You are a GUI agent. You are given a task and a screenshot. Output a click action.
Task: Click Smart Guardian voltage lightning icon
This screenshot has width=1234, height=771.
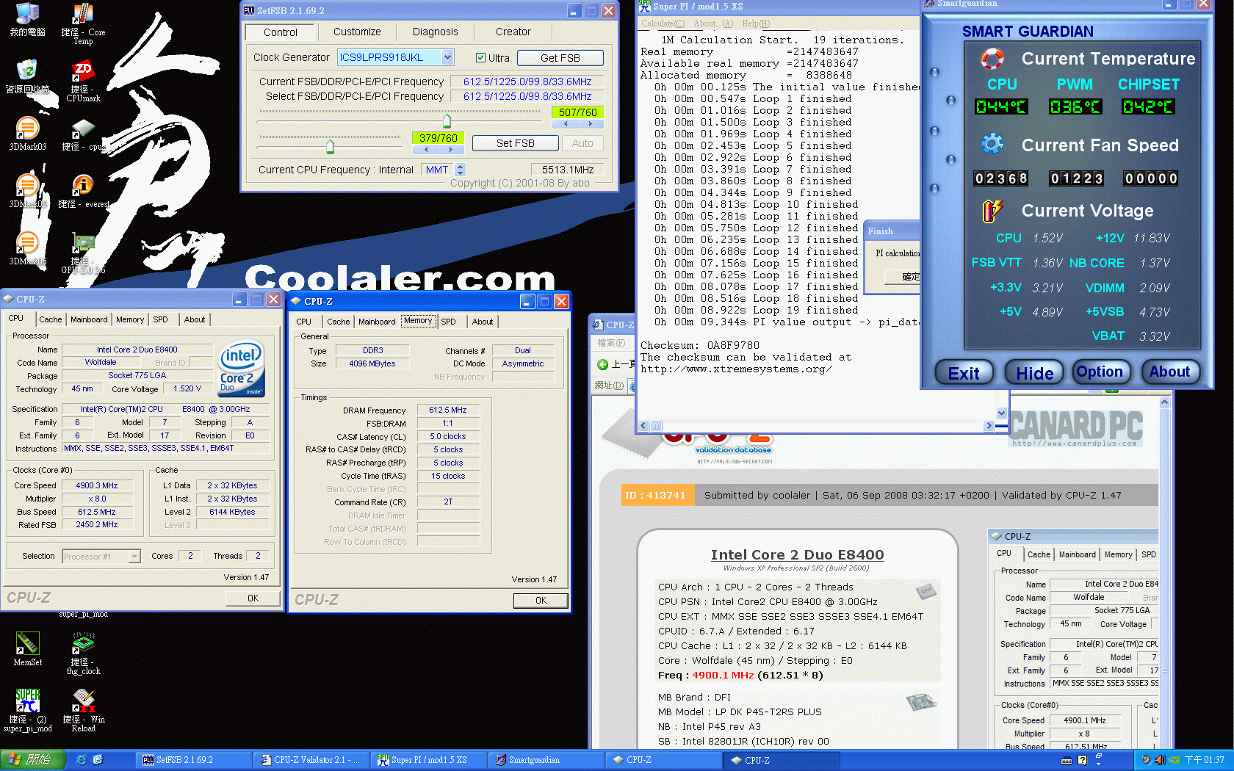click(992, 211)
